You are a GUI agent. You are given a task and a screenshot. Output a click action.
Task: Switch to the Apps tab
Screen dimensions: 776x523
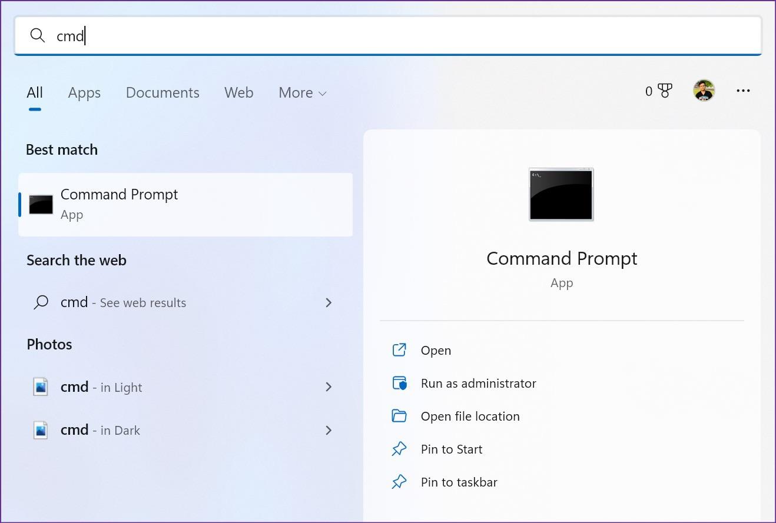click(x=84, y=93)
